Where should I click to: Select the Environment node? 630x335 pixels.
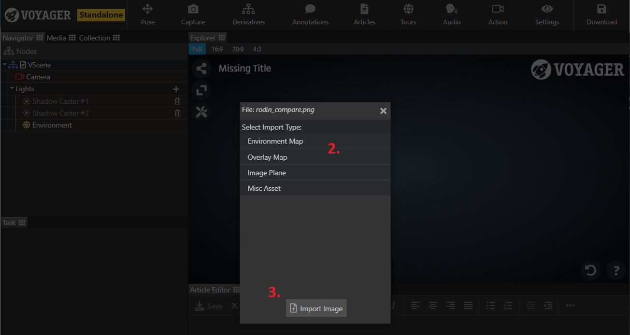[x=52, y=125]
